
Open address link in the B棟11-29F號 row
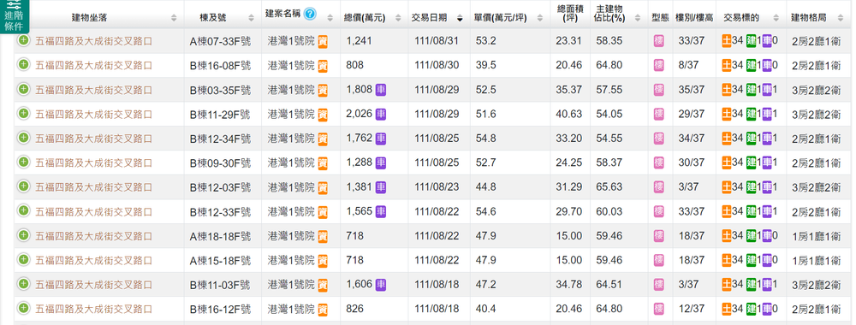[94, 114]
